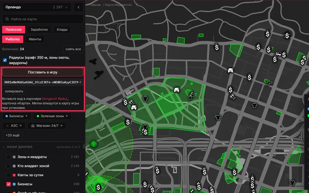Viewport: 309px width, 193px height.
Task: Focus the Найти на карте search field
Action: [42, 19]
